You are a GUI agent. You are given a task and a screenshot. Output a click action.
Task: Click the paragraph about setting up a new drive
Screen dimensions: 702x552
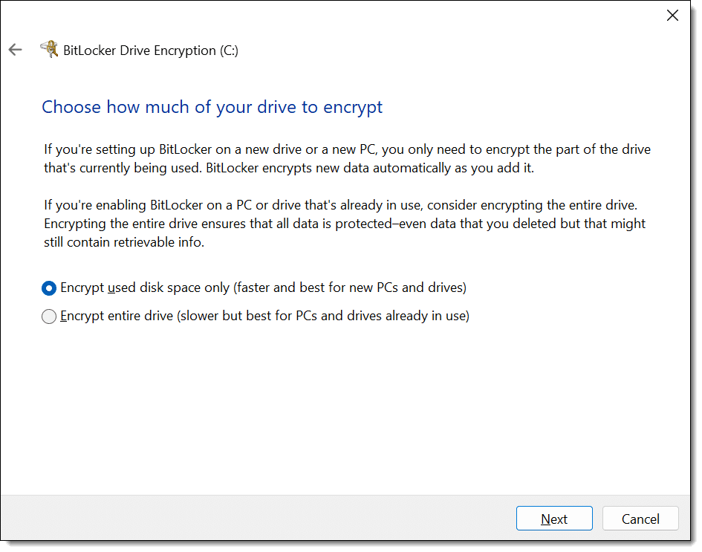(346, 149)
